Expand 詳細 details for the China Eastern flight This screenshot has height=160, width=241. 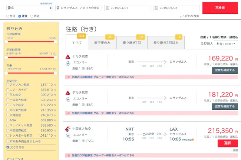(x=234, y=150)
